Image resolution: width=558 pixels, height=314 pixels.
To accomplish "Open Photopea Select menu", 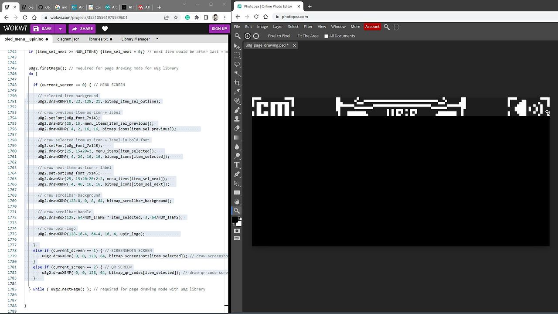I will click(293, 27).
